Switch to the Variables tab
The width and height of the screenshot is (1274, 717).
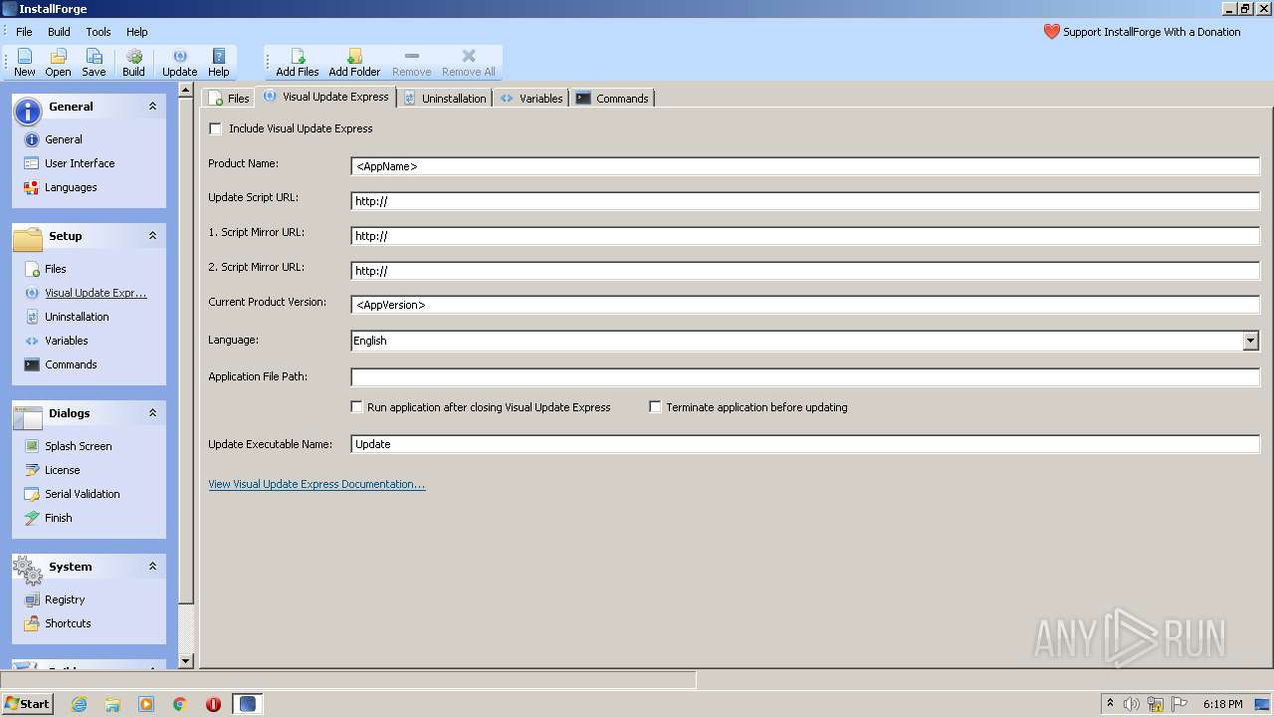(x=531, y=98)
